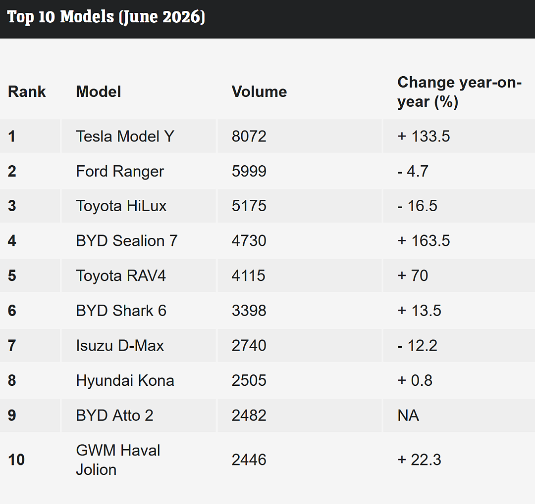This screenshot has height=504, width=535.
Task: Select the Tesla Model Y cell
Action: (x=125, y=137)
